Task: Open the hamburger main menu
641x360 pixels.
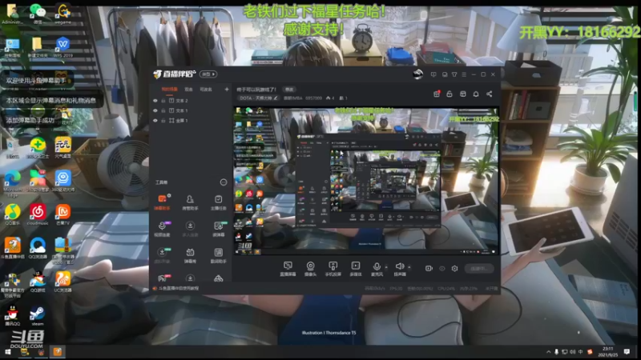Action: coord(464,74)
